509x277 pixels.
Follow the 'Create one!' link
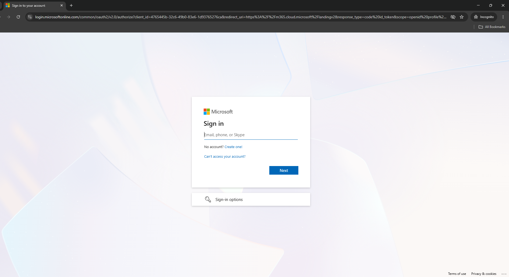point(234,147)
